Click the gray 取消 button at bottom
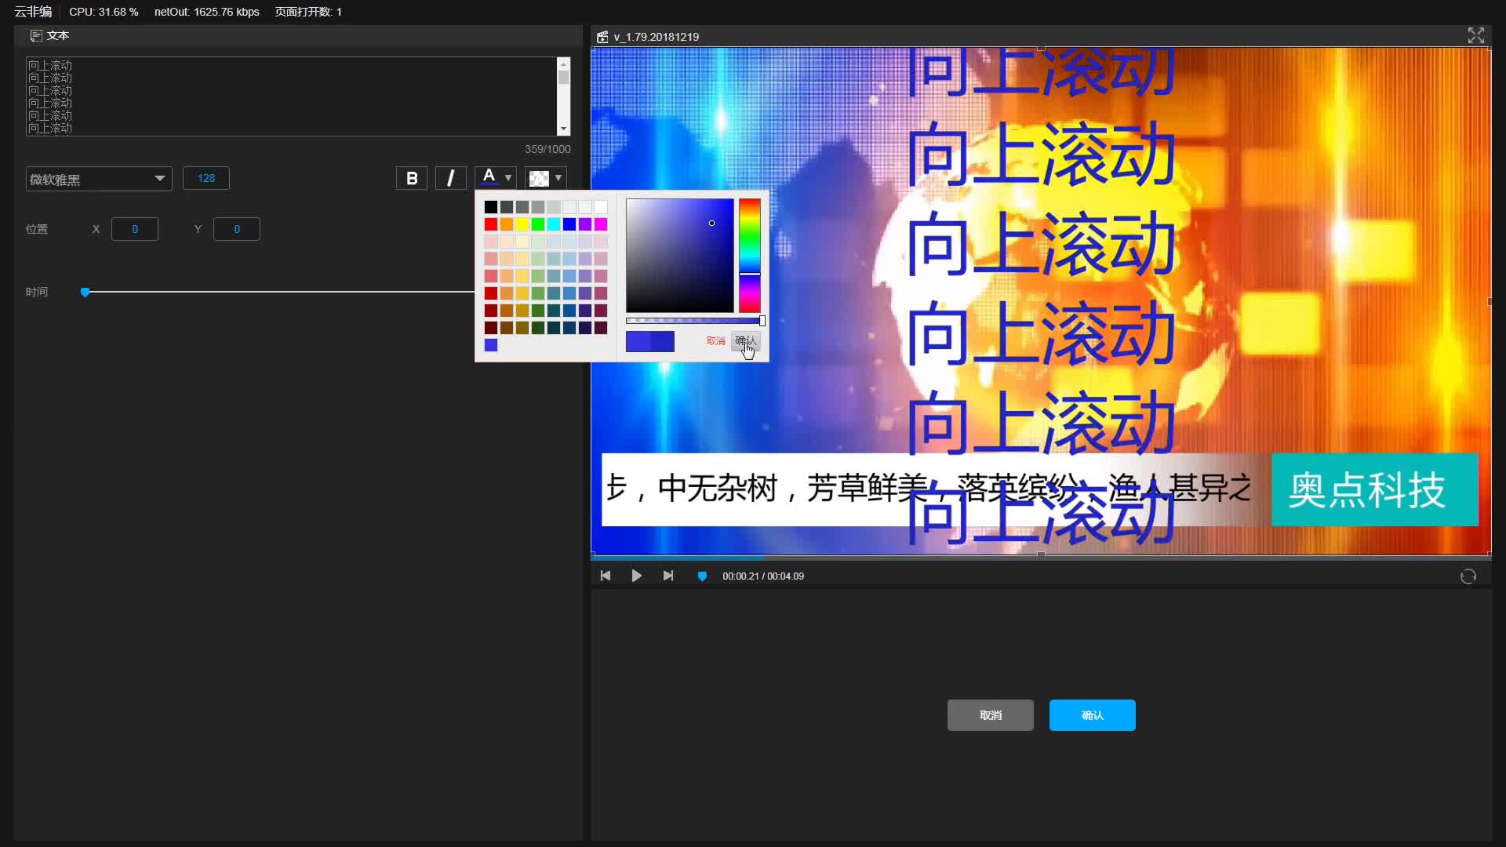 (x=991, y=715)
